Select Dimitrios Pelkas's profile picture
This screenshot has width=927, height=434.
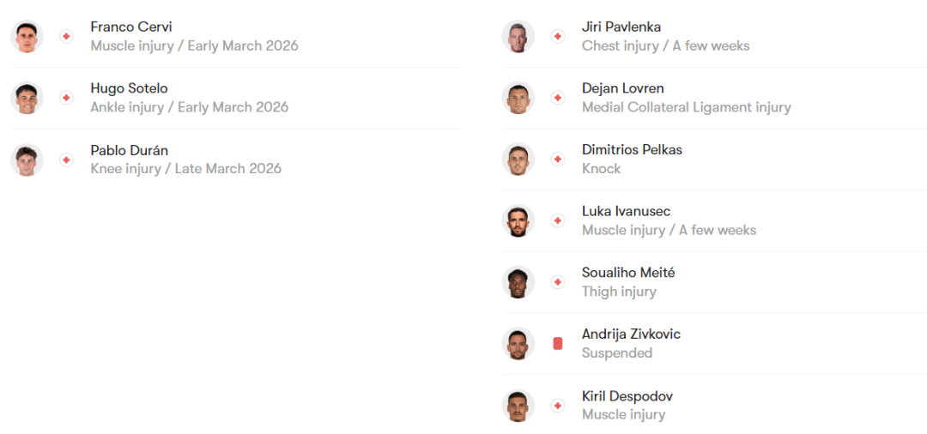[x=518, y=160]
